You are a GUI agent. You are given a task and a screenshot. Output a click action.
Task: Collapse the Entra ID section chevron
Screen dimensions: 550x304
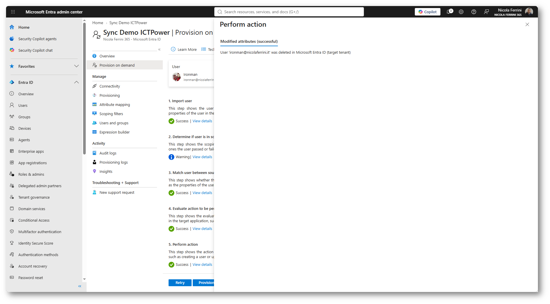click(76, 82)
